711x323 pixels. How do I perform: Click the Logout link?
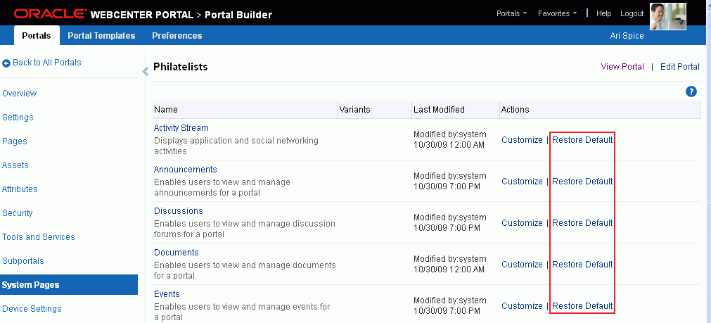point(632,13)
